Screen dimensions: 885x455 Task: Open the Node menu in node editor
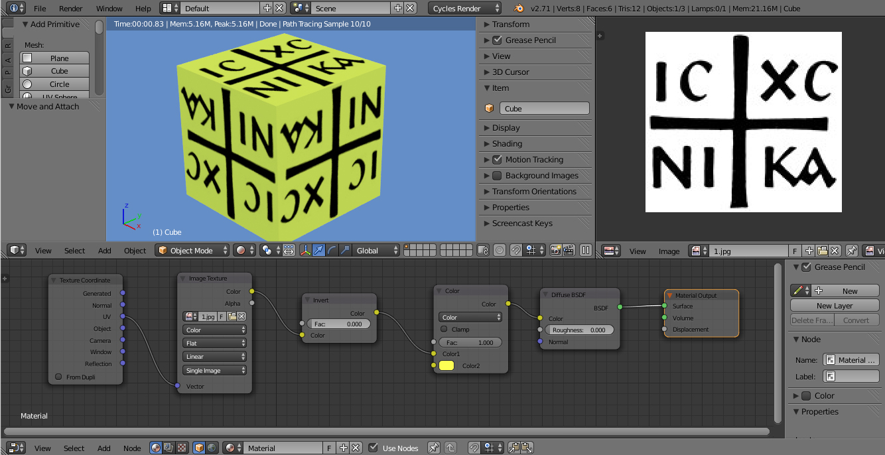click(132, 448)
